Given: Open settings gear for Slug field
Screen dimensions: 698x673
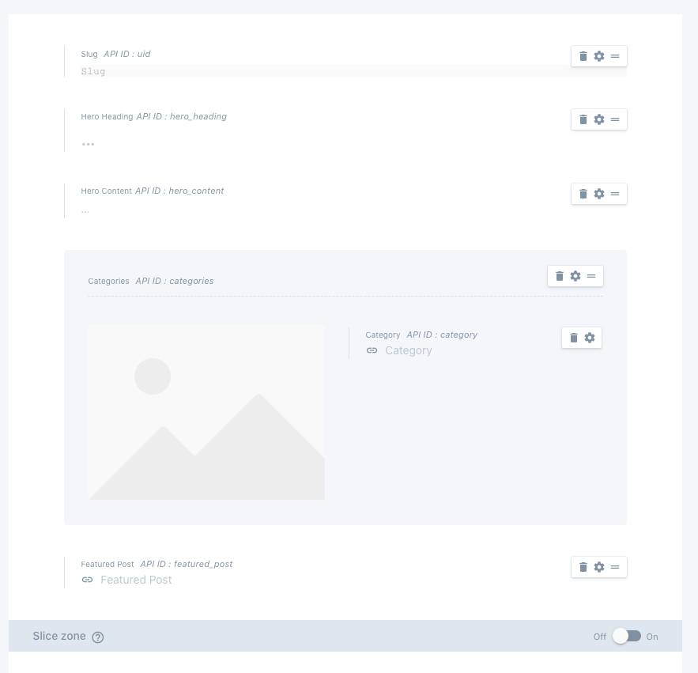Looking at the screenshot, I should pyautogui.click(x=599, y=56).
